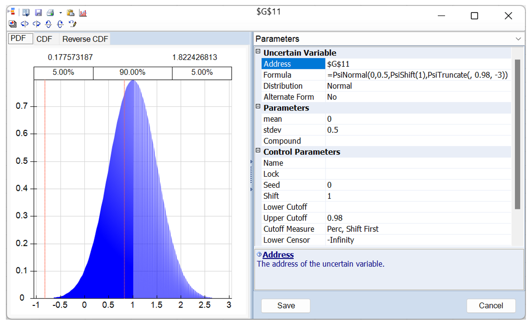This screenshot has height=322, width=530.
Task: Open the Reverse CDF tab
Action: tap(84, 39)
